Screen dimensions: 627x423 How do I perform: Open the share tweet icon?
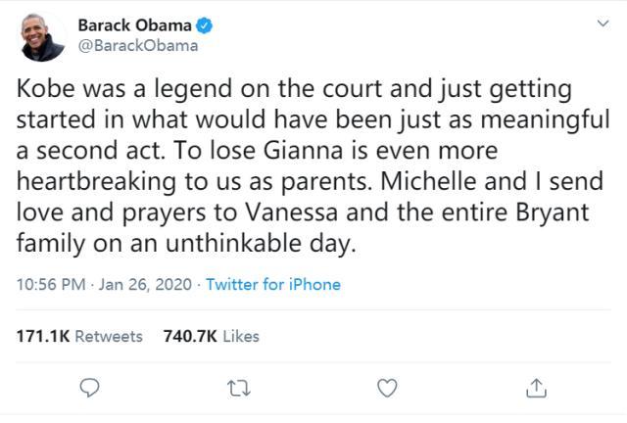(536, 388)
